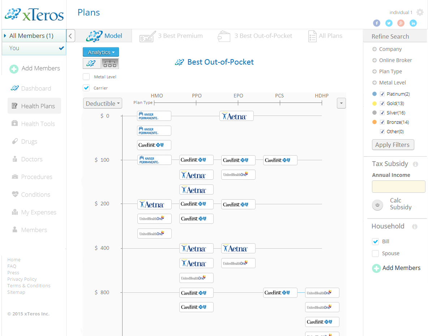Image resolution: width=428 pixels, height=336 pixels.
Task: Click the yellow Gold color dot
Action: (374, 103)
